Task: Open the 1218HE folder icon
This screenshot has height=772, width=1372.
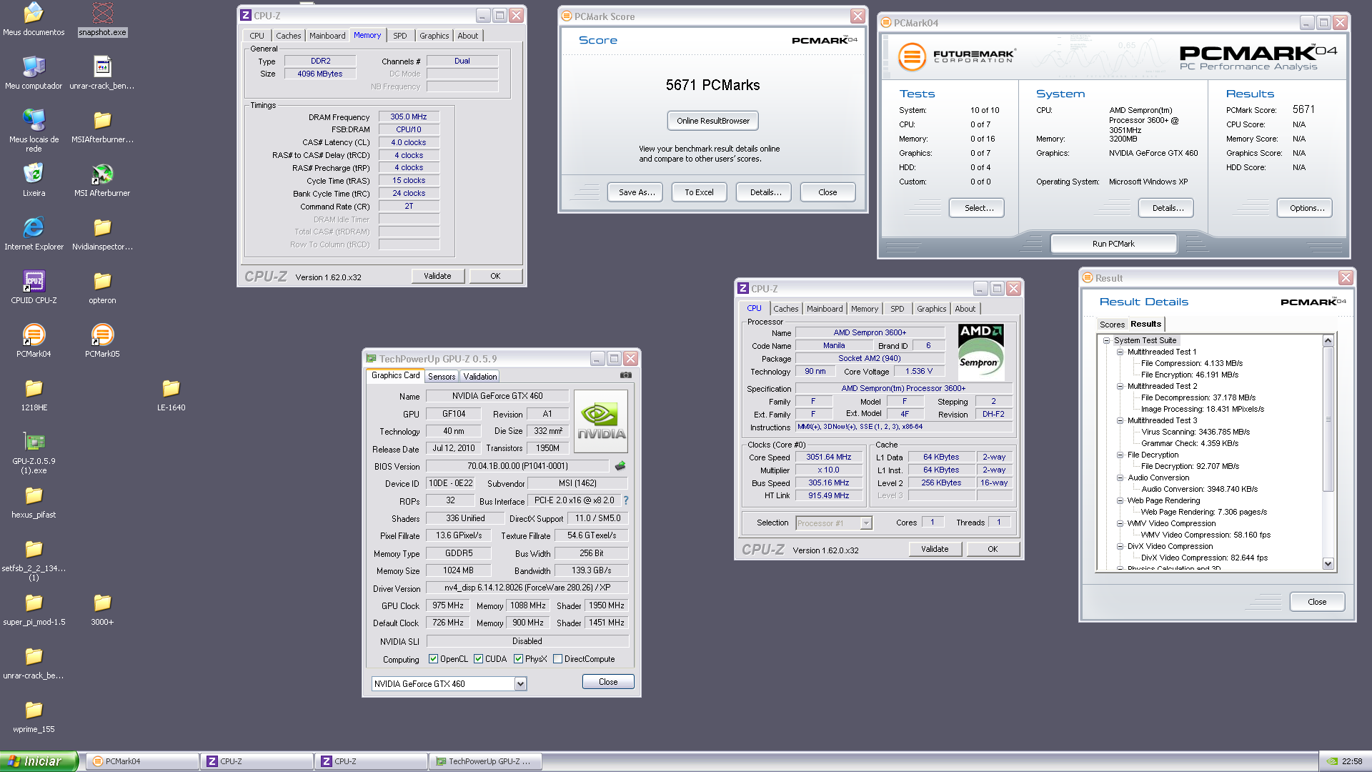Action: click(x=34, y=388)
